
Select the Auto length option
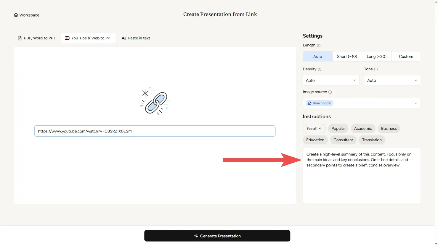[x=317, y=56]
